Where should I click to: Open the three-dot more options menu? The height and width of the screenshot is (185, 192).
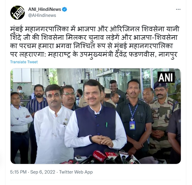pos(178,9)
